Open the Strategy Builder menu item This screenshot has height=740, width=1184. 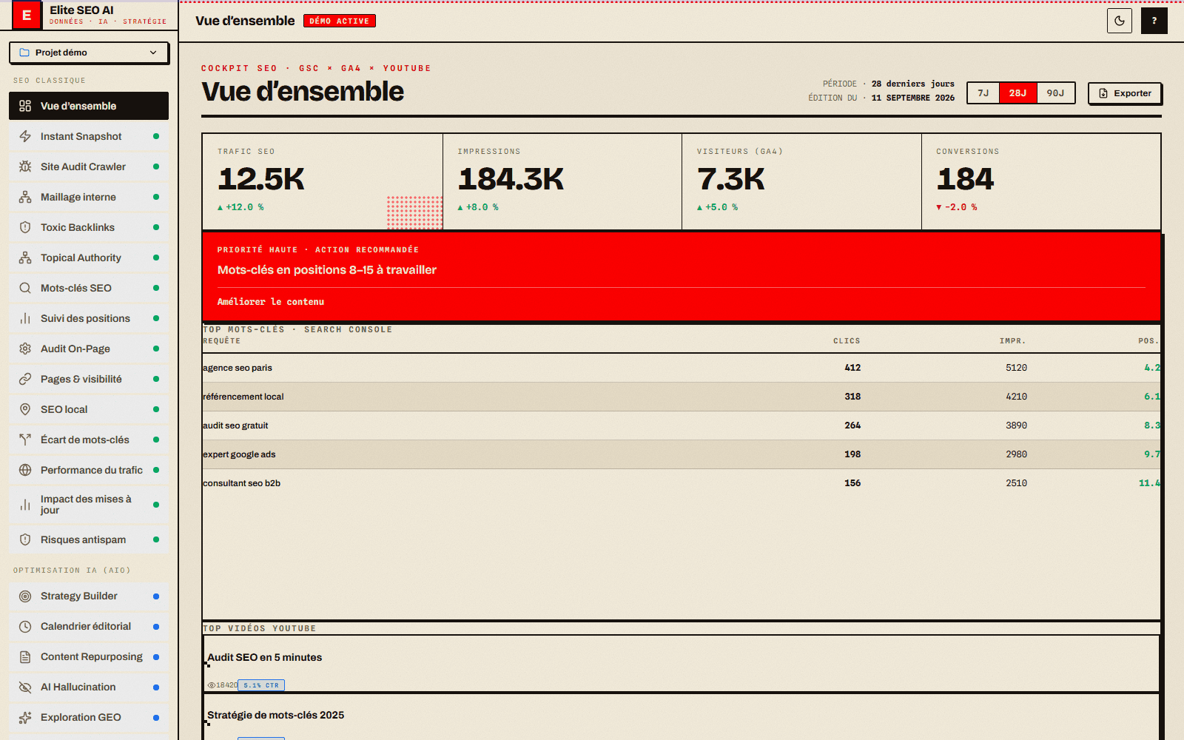tap(89, 596)
